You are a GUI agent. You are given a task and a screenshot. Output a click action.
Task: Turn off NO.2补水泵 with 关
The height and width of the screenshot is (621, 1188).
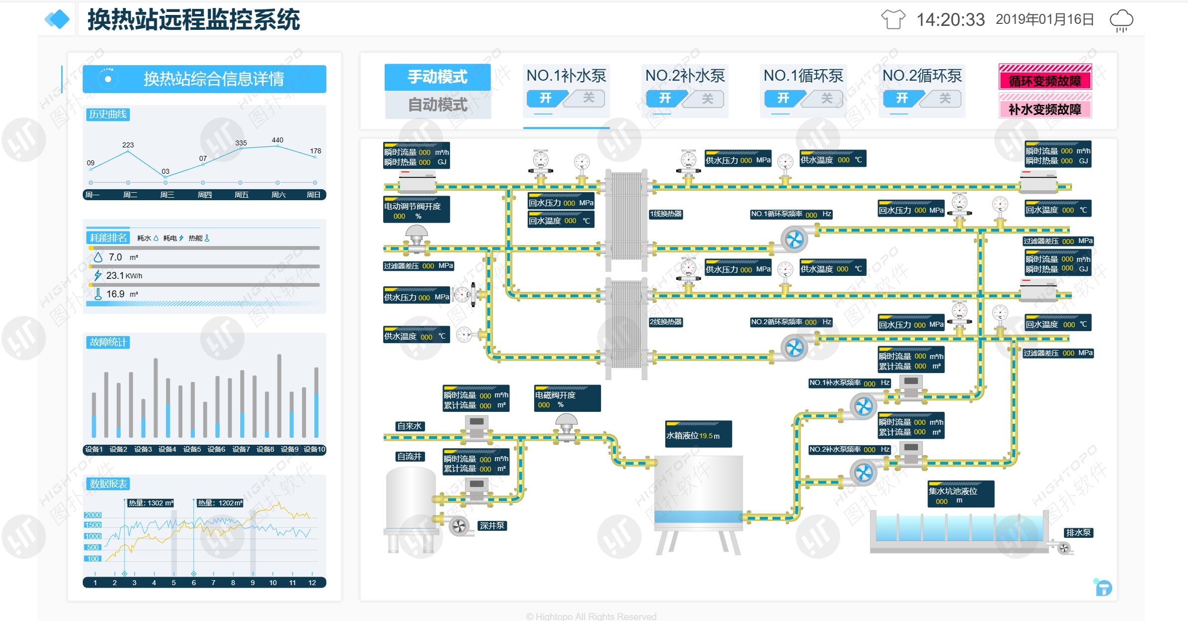(707, 99)
